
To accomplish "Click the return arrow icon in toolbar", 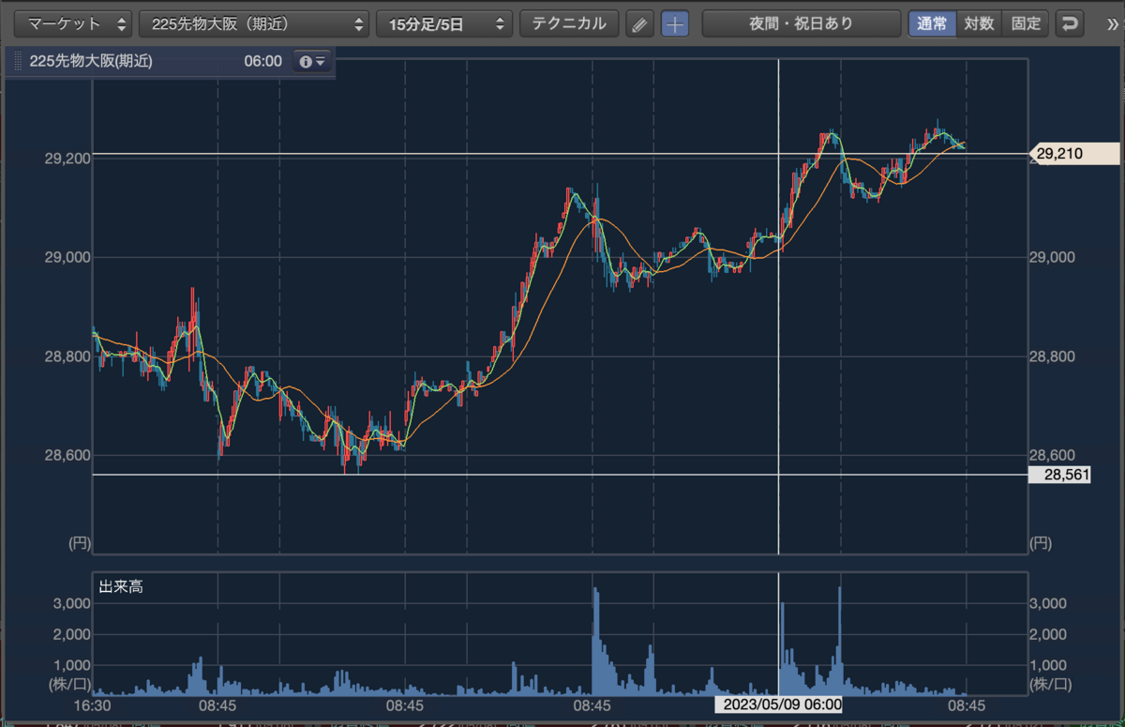I will click(x=1069, y=23).
